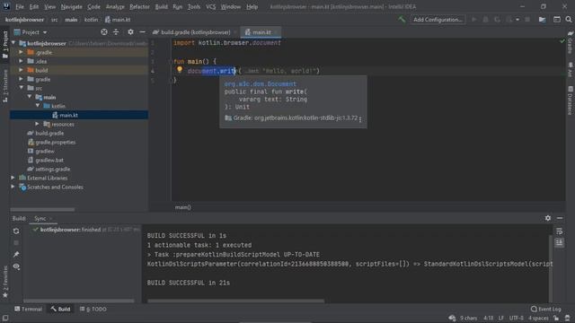The image size is (575, 323).
Task: Open the Project Structure dialog icon
Action: click(x=542, y=20)
